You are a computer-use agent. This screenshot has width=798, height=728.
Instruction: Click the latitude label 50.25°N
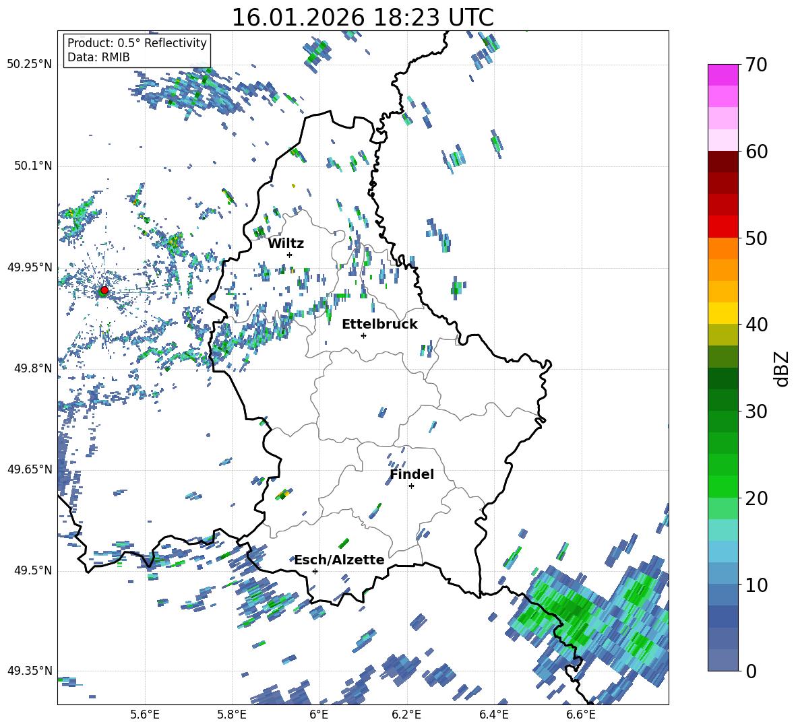click(x=30, y=65)
